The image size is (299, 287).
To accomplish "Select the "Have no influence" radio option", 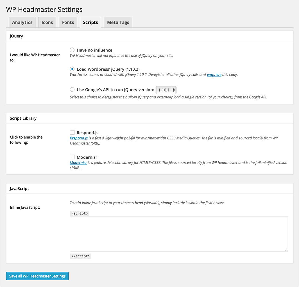I will click(x=72, y=50).
